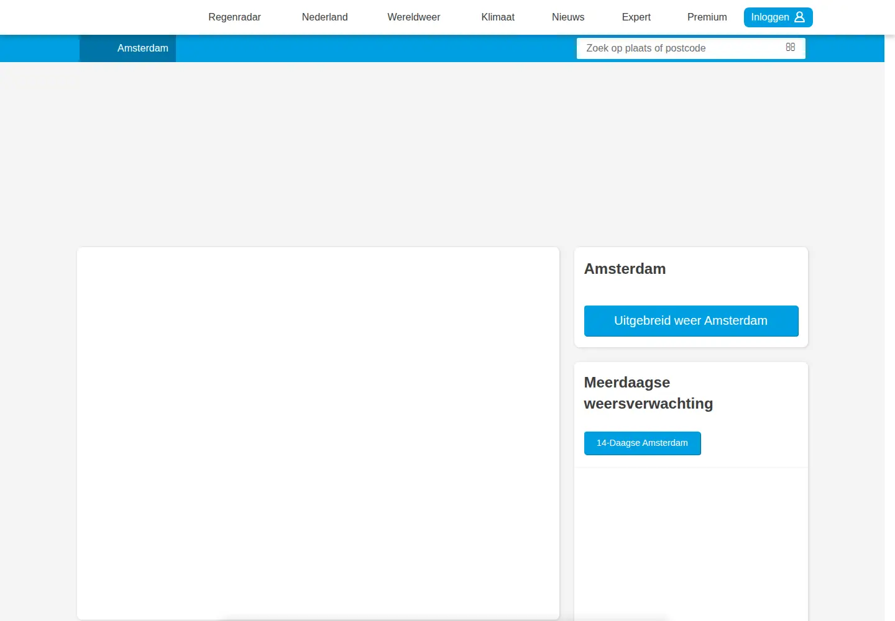Open Uitgebreid weer Amsterdam
Screen dimensions: 895x621
[691, 321]
